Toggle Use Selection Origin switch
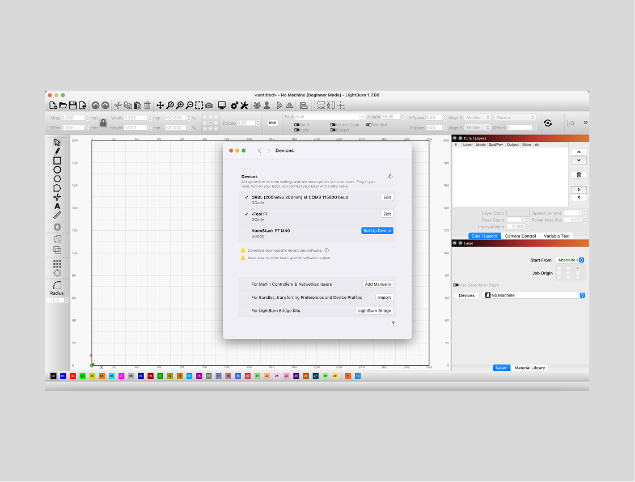635x482 pixels. point(456,285)
